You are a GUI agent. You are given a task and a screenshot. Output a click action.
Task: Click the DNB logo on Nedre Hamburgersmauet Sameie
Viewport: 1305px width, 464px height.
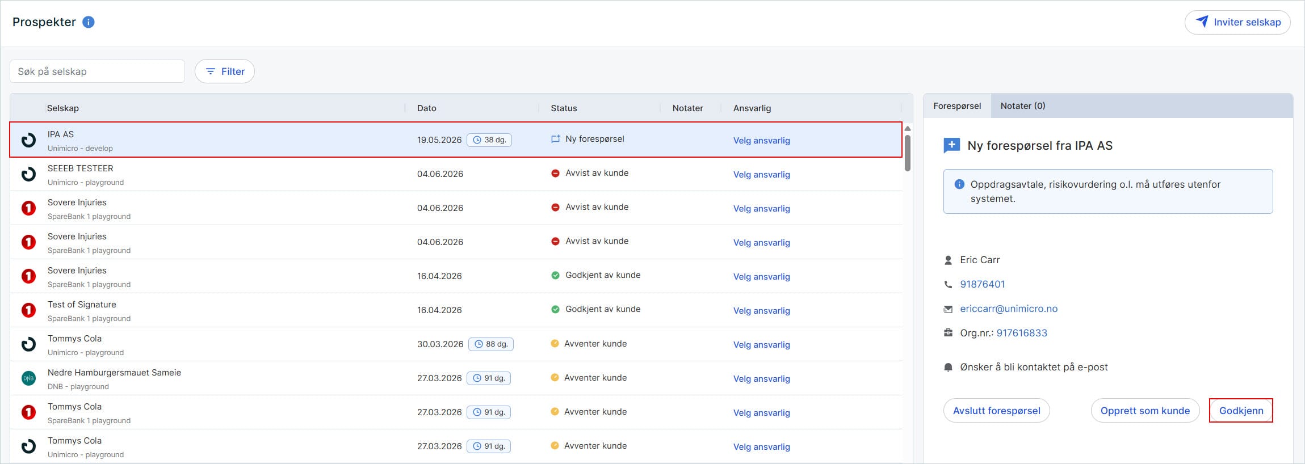28,378
